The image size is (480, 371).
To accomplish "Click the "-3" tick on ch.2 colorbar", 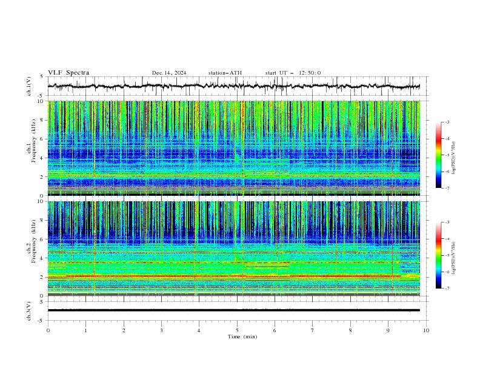I will [447, 222].
